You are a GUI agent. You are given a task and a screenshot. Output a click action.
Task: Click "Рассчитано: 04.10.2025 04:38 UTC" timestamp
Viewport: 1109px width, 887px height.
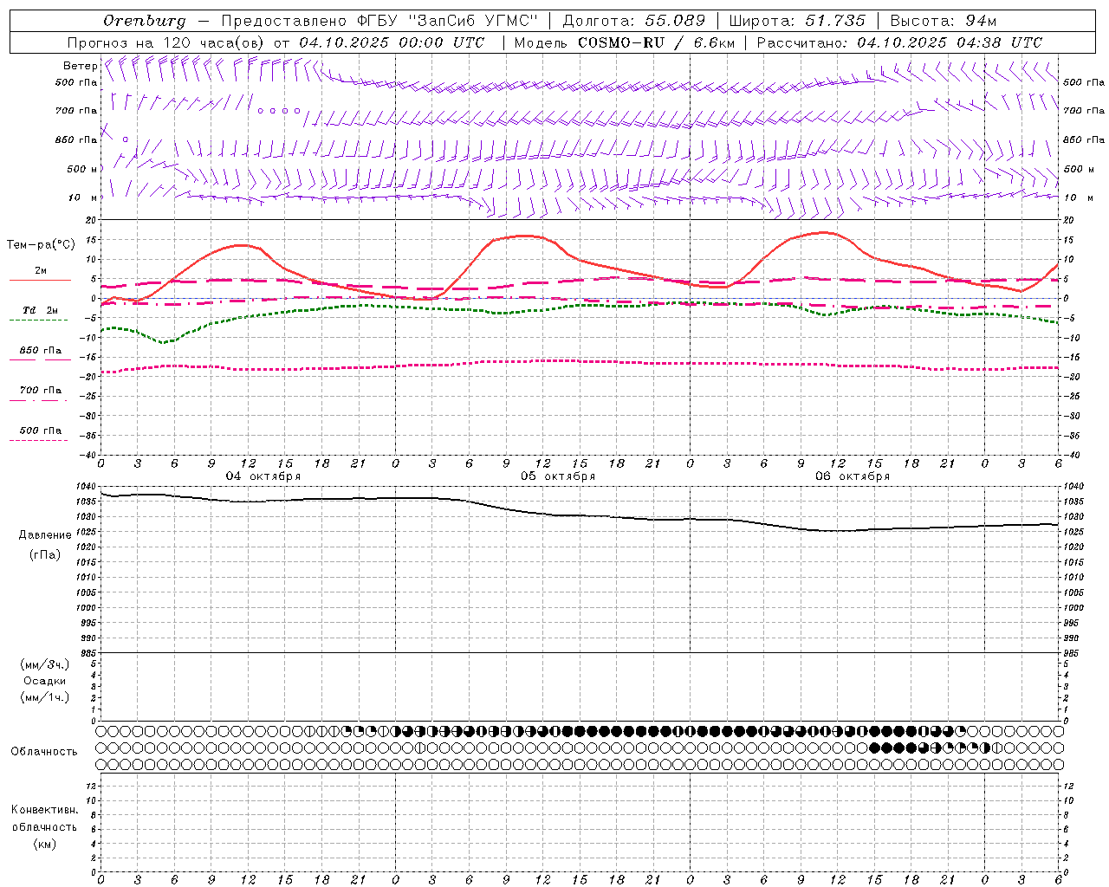[899, 42]
